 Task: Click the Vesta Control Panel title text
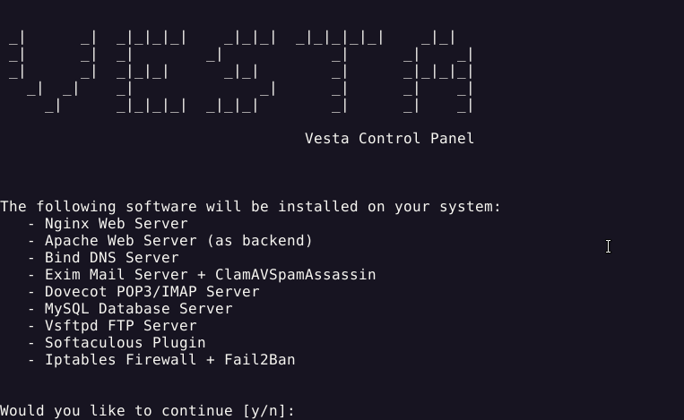pyautogui.click(x=389, y=139)
